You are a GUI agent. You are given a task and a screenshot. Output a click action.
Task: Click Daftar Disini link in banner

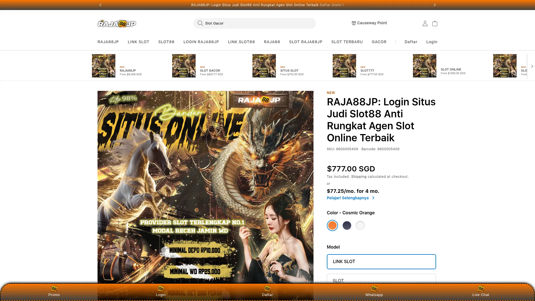(332, 5)
